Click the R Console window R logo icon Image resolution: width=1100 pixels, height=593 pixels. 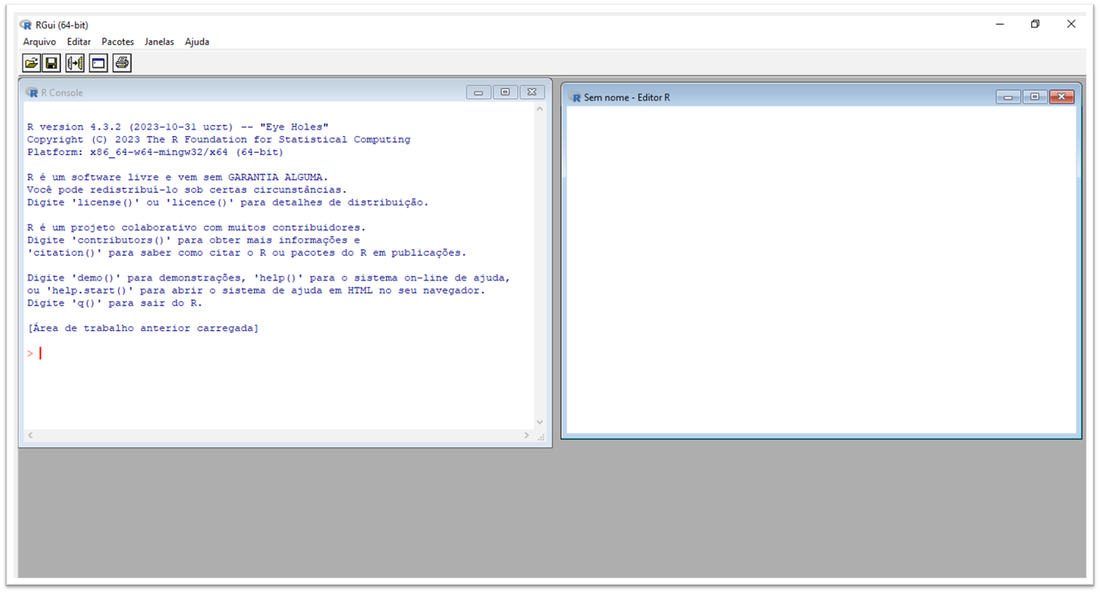click(32, 93)
